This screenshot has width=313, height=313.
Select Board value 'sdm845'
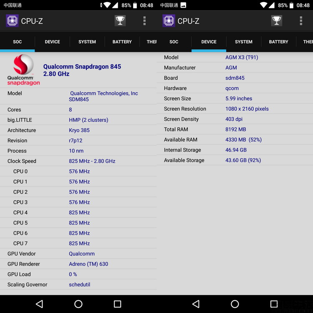(x=235, y=78)
